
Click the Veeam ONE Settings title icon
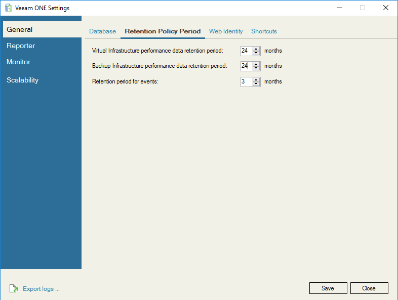pos(9,8)
